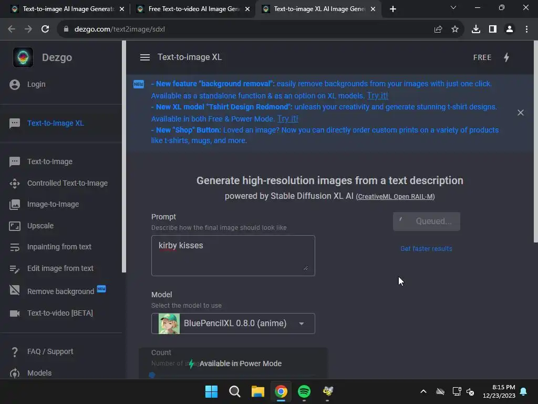Click the sidebar vertical scrollbar
The height and width of the screenshot is (404, 538).
tap(124, 157)
